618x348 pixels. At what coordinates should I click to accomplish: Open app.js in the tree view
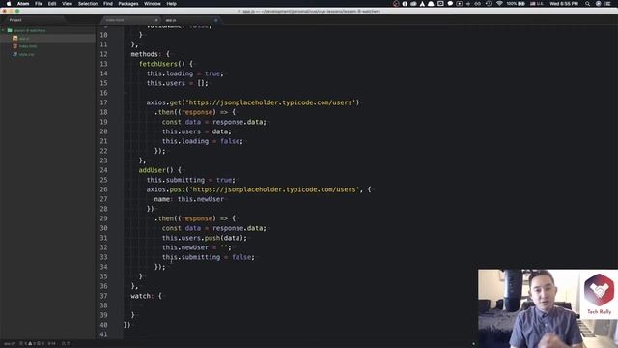(24, 39)
